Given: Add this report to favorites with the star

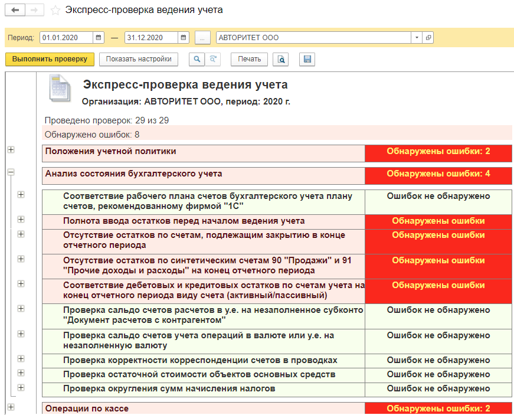Looking at the screenshot, I should [x=55, y=10].
